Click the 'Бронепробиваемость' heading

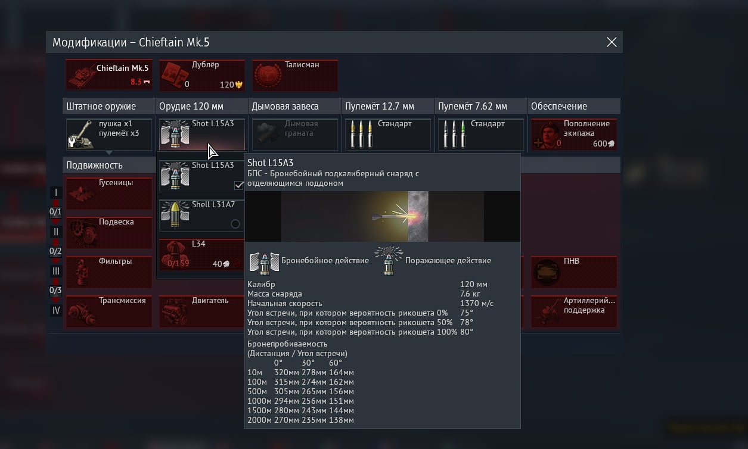[287, 344]
